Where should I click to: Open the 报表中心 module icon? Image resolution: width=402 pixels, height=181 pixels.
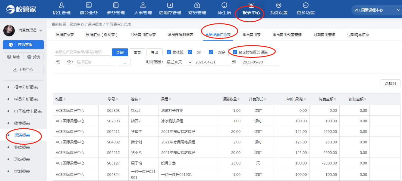point(251,5)
